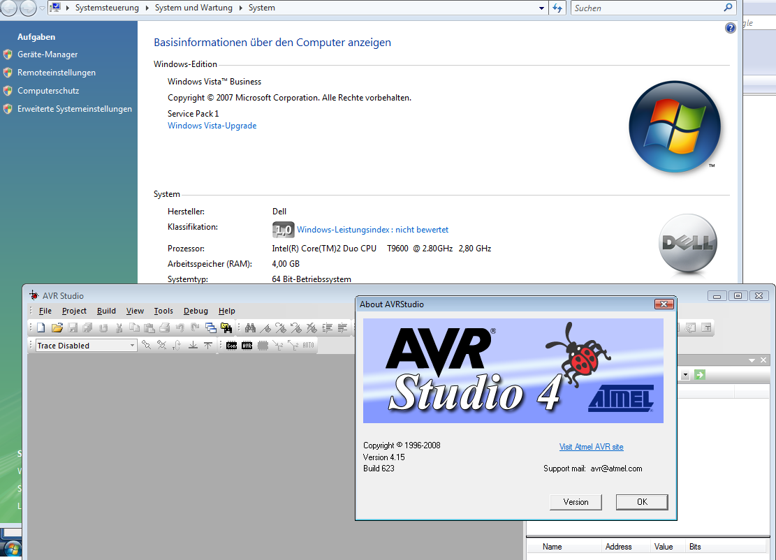Click the Previous Bookmark flag icon
Image resolution: width=776 pixels, height=560 pixels.
(x=296, y=327)
